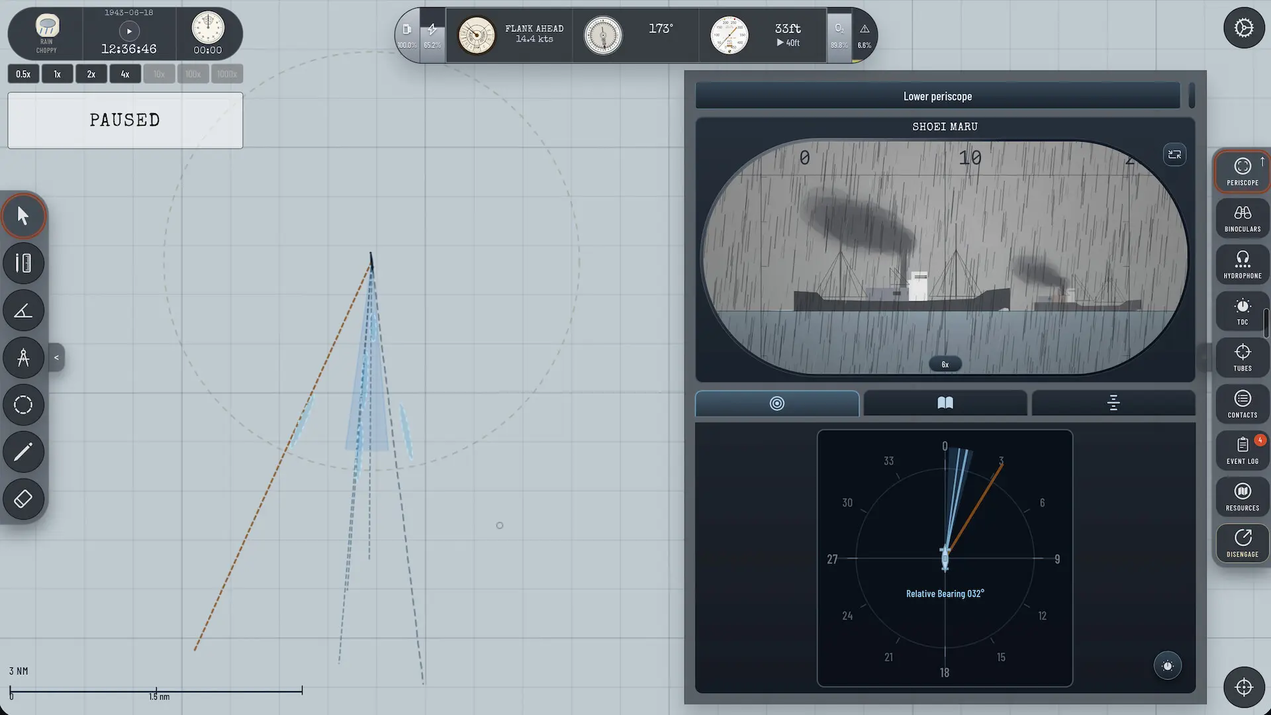Image resolution: width=1271 pixels, height=715 pixels.
Task: Click the battery level indicator
Action: click(x=432, y=35)
